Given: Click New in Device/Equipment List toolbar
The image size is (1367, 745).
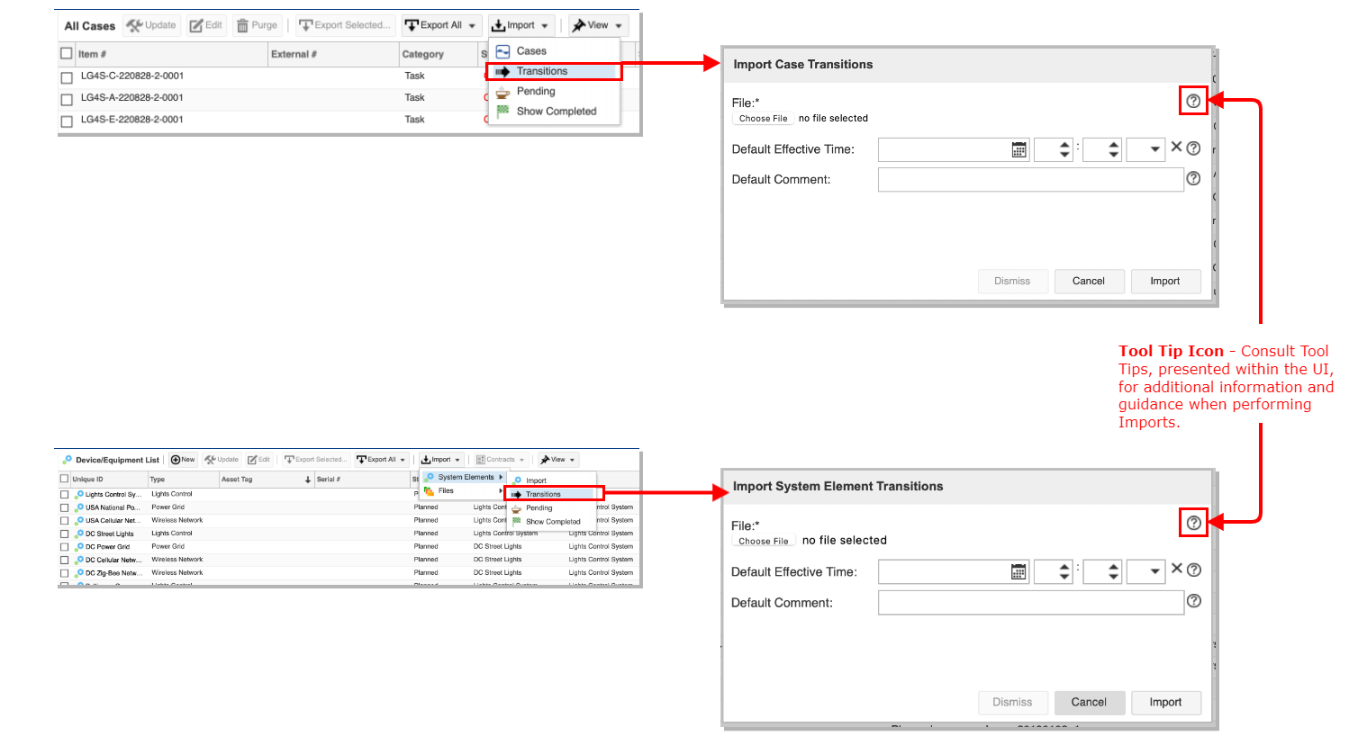Looking at the screenshot, I should (183, 460).
